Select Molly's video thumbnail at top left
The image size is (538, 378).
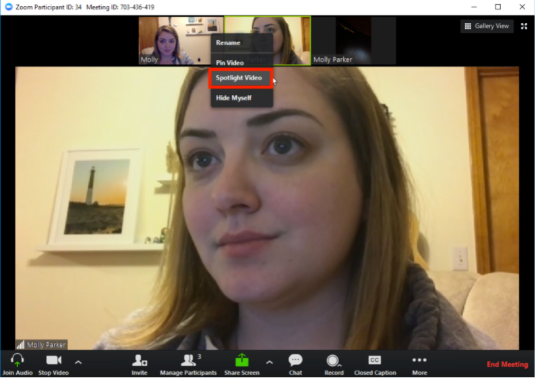pyautogui.click(x=167, y=39)
